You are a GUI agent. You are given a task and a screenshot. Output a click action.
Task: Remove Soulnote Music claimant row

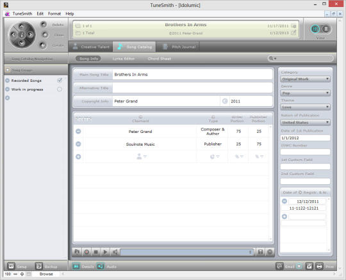(x=78, y=144)
